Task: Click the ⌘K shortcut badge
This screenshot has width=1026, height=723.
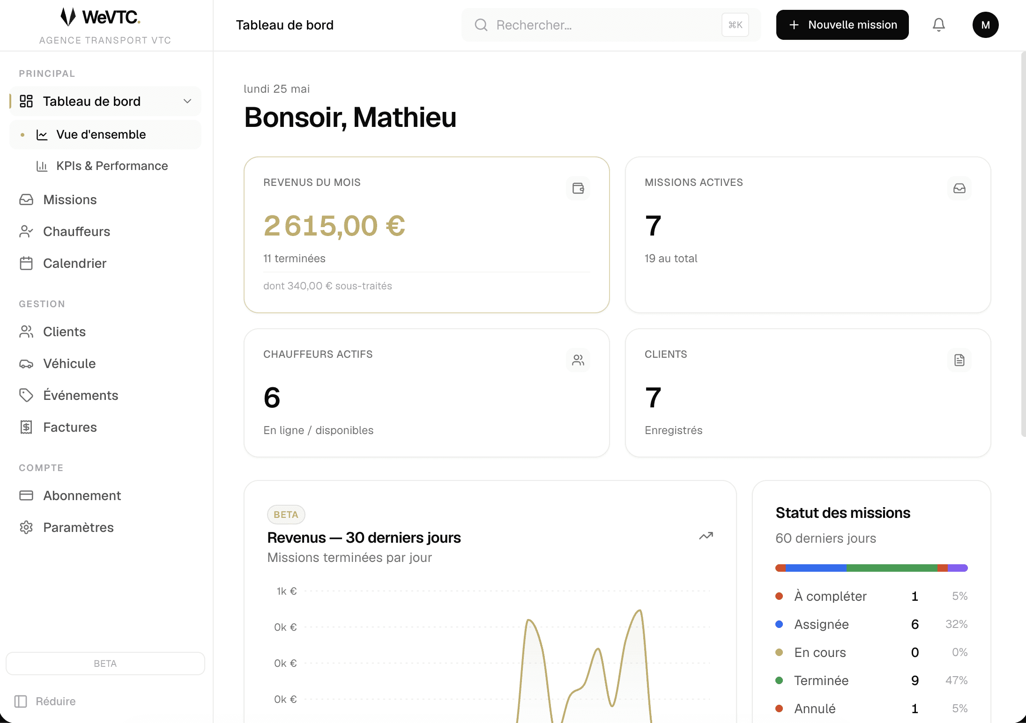Action: (735, 25)
